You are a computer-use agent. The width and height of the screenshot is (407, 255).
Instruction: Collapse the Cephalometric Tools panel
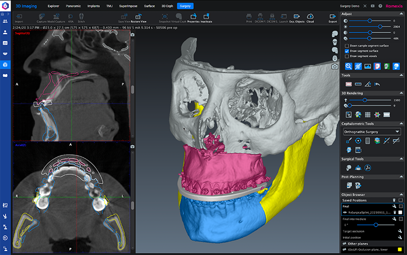pyautogui.click(x=401, y=123)
